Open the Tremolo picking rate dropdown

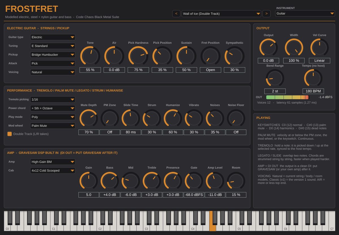point(53,99)
